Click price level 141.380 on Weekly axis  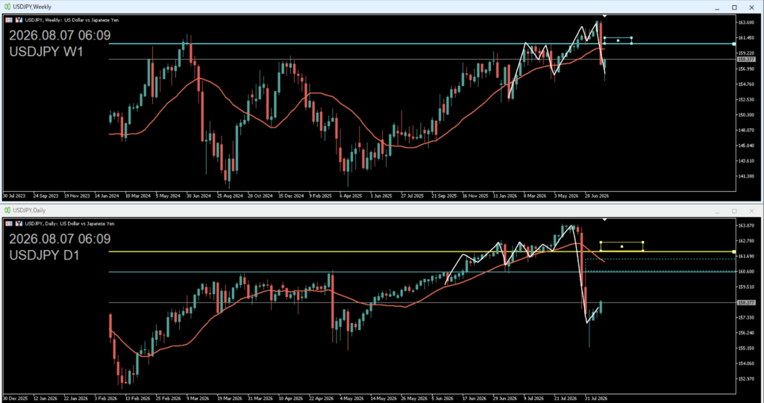tap(746, 176)
